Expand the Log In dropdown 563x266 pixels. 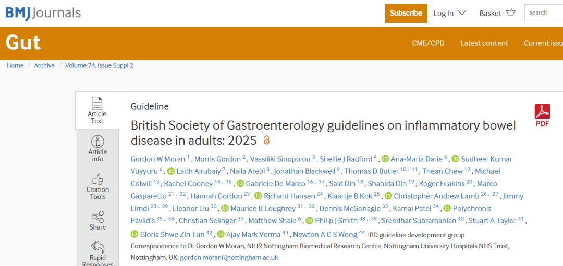449,13
